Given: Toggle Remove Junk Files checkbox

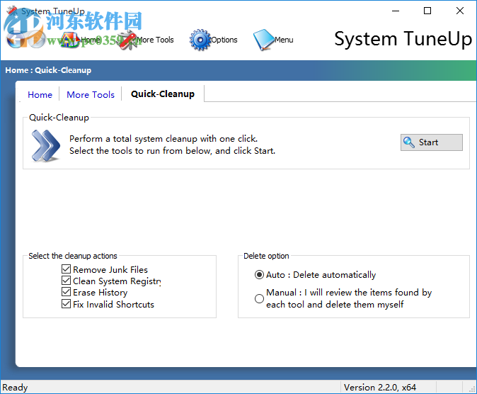Looking at the screenshot, I should 66,269.
